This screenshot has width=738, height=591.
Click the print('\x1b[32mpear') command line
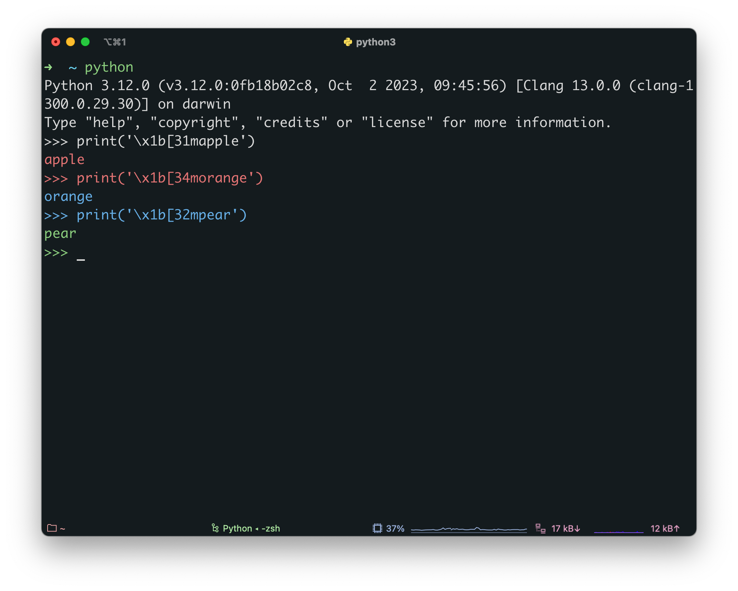[145, 215]
